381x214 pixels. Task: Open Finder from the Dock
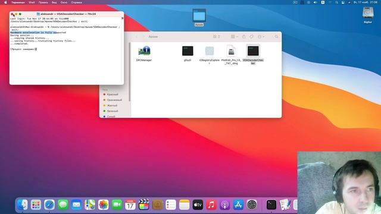coord(23,204)
